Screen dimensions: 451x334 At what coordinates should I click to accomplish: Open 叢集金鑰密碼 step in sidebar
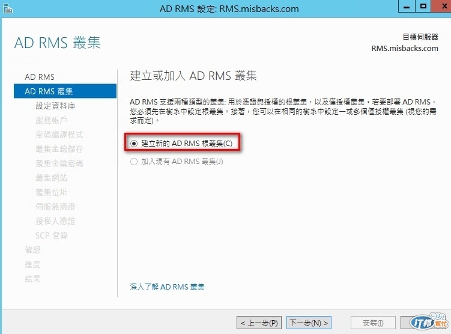59,163
